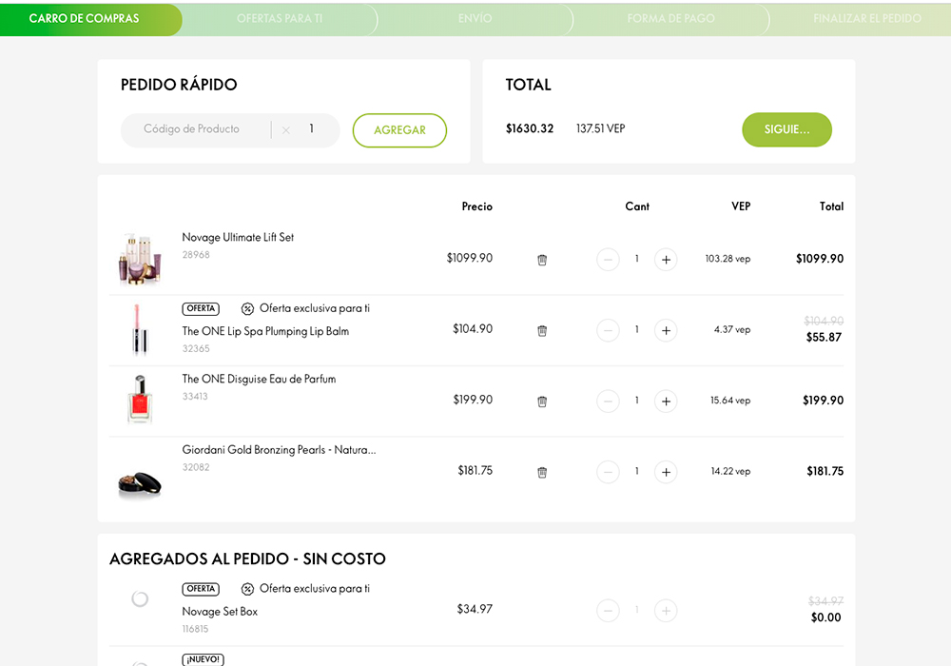Image resolution: width=951 pixels, height=666 pixels.
Task: Open The ONE Lip Spa Plumping Lip Balm link
Action: [265, 331]
